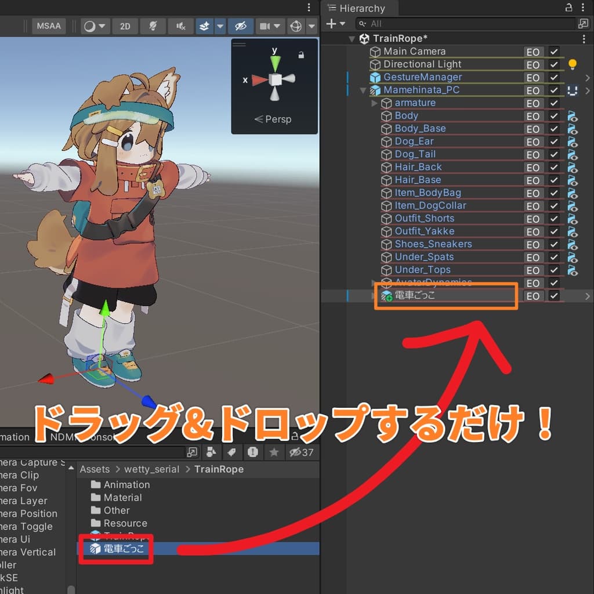Image resolution: width=594 pixels, height=594 pixels.
Task: Toggle scene audio mute icon
Action: [180, 26]
